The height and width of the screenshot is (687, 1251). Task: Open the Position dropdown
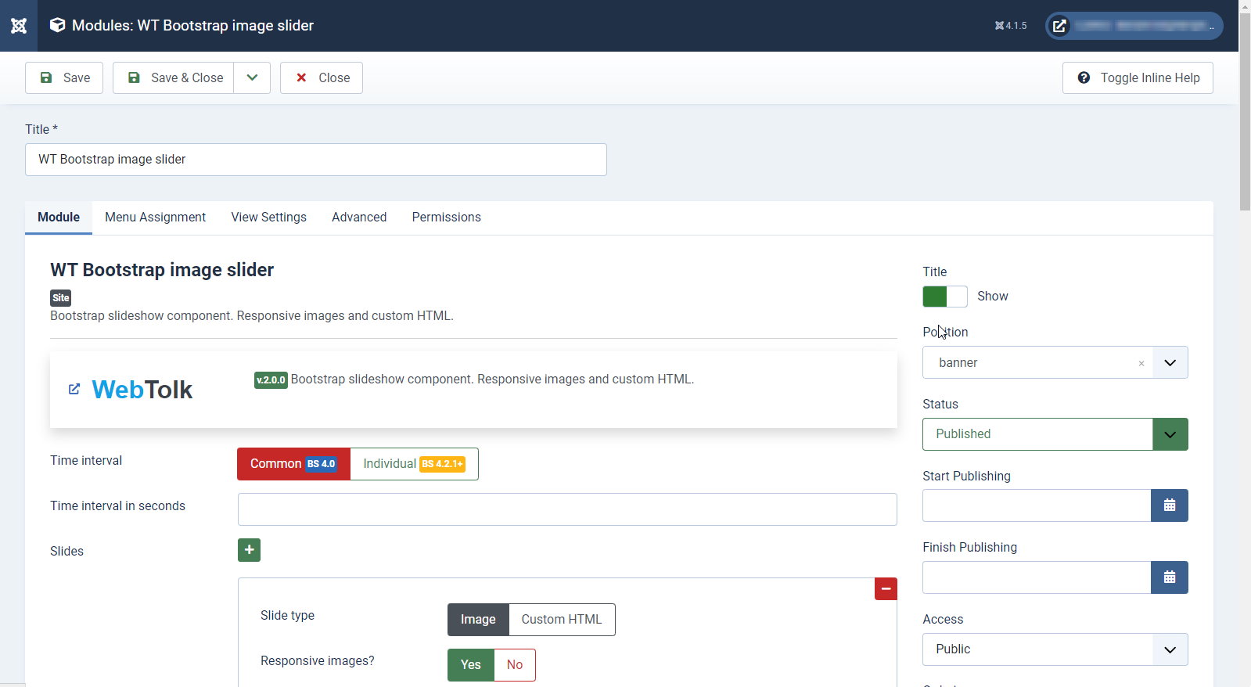(x=1170, y=362)
